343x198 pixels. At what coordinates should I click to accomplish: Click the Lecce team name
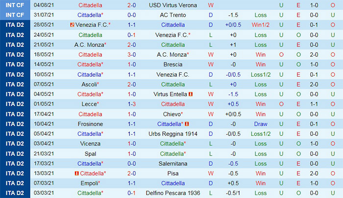point(90,104)
